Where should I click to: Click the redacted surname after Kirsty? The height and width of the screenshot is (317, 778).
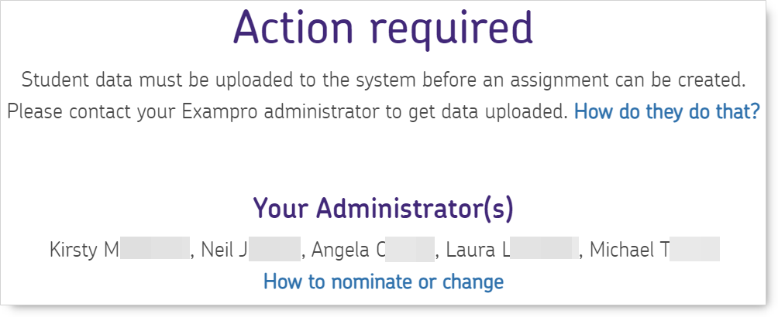coord(155,250)
